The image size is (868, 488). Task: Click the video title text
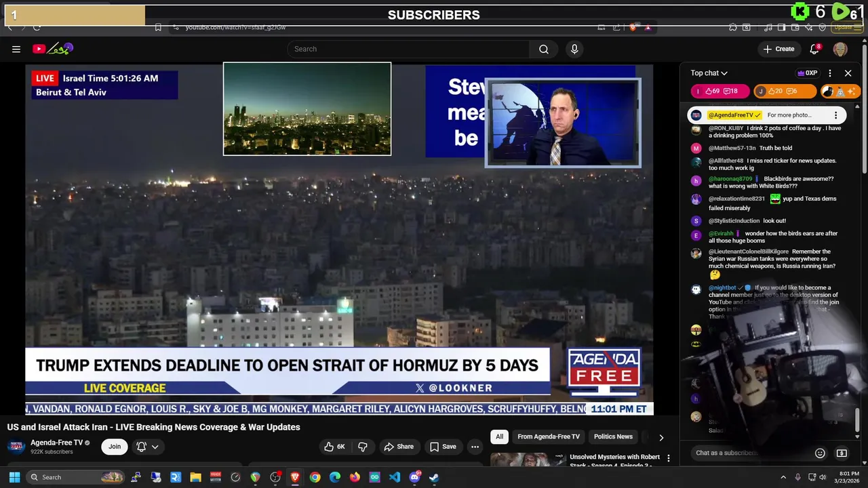(154, 427)
